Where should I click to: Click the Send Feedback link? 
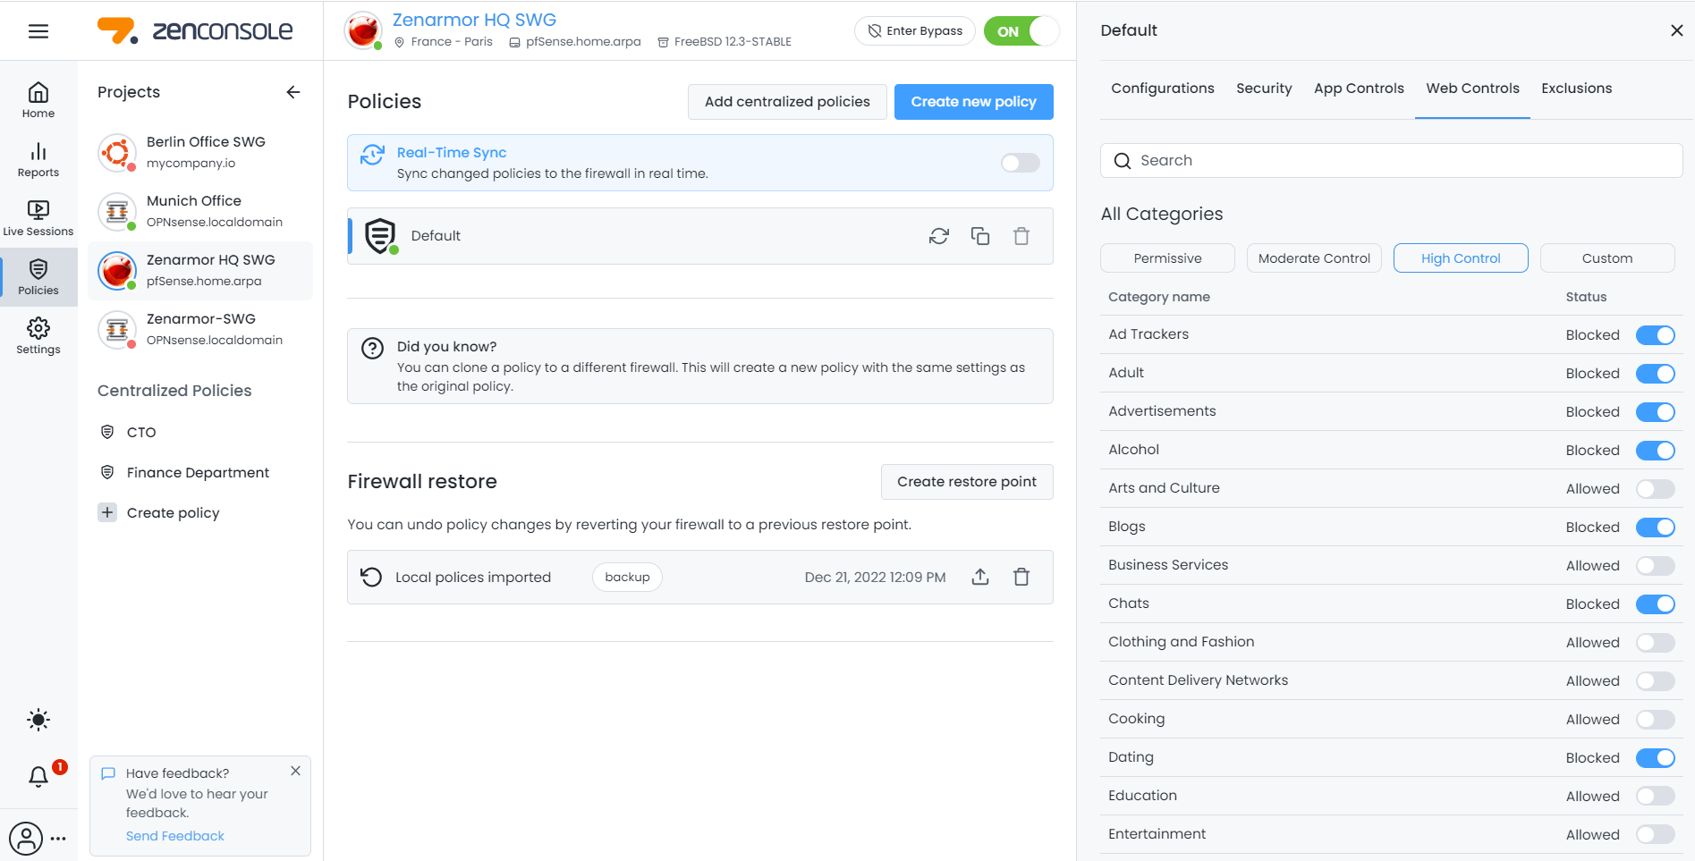coord(175,836)
